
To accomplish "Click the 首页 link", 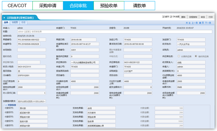I will click(x=201, y=23).
